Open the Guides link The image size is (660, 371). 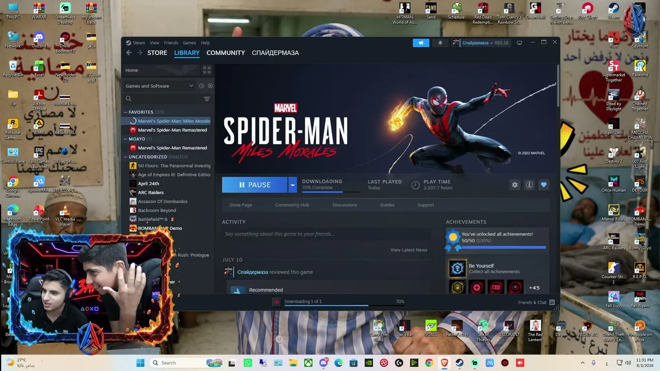pyautogui.click(x=387, y=205)
